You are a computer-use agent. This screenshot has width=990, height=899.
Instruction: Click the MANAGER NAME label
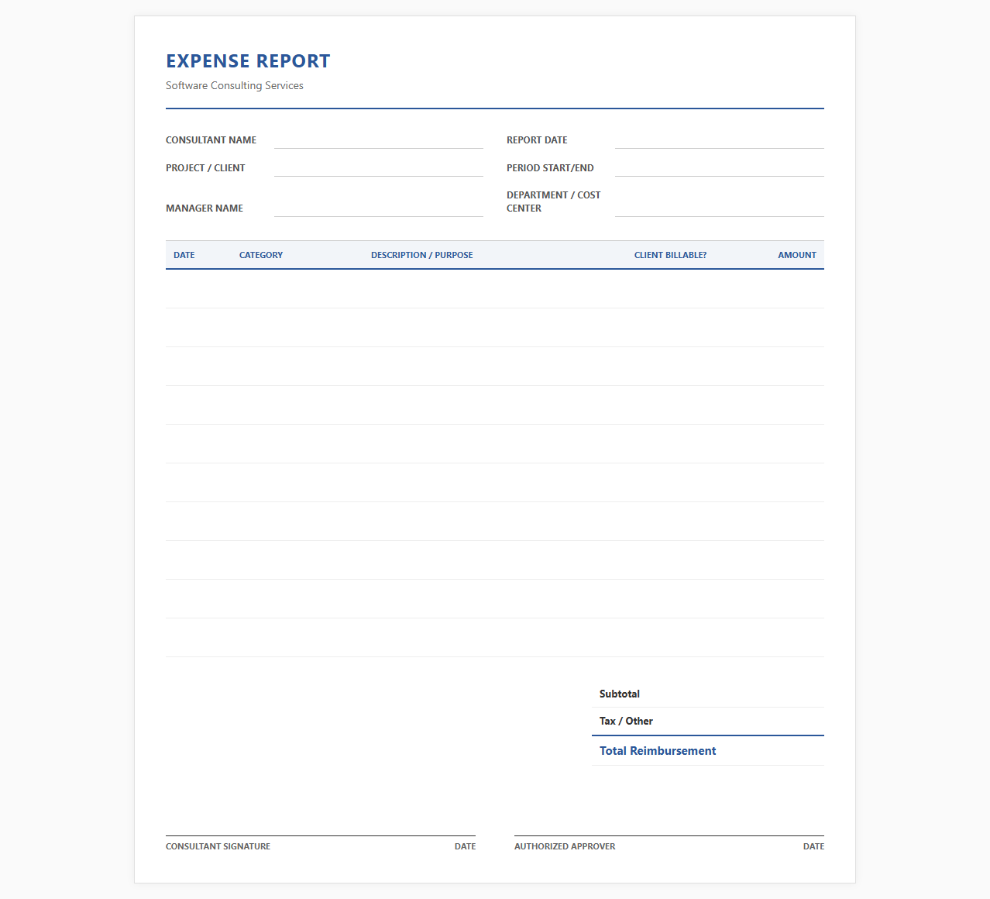pos(205,208)
